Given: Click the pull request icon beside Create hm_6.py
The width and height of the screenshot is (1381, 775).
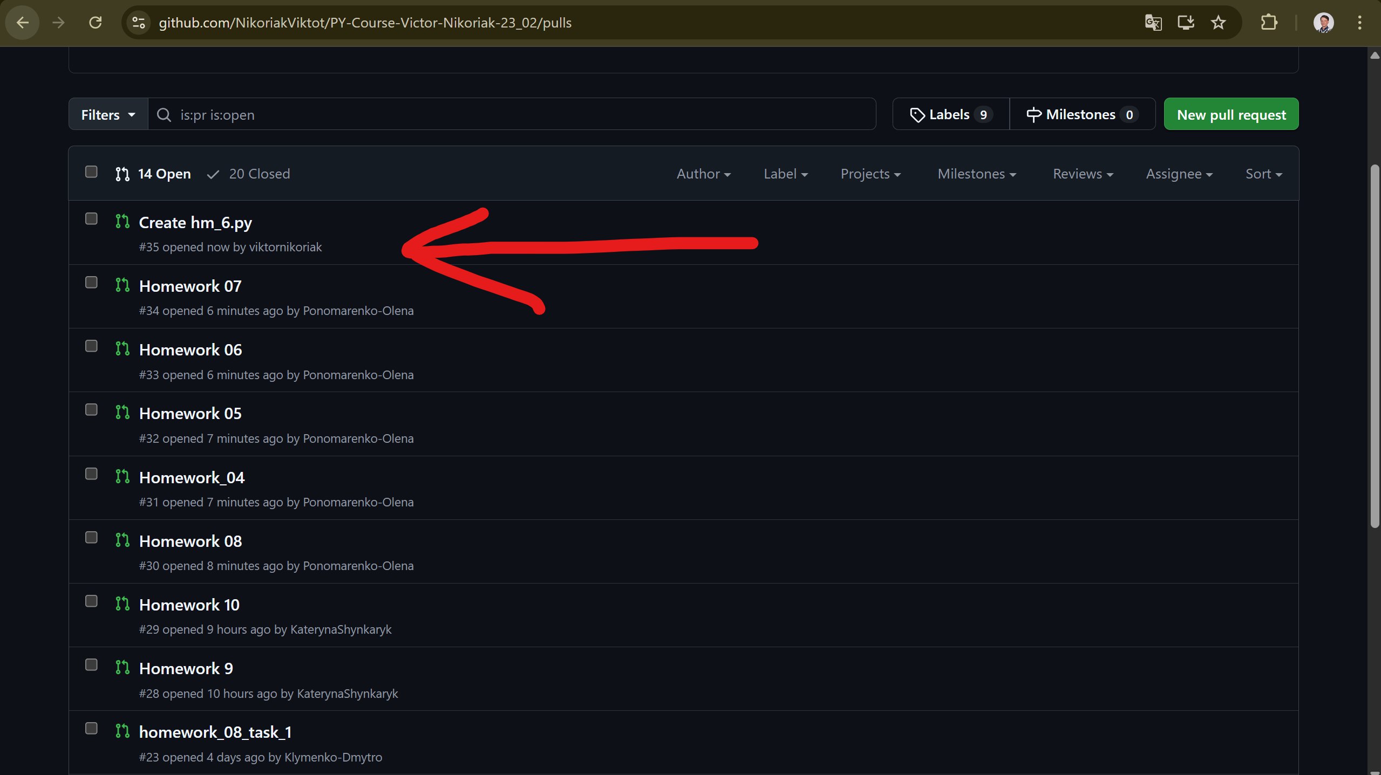Looking at the screenshot, I should [123, 221].
